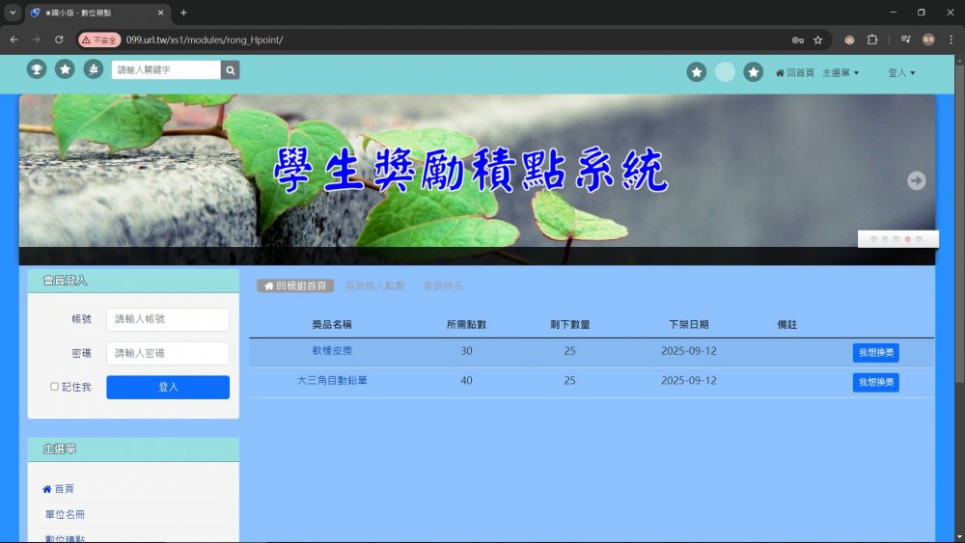Select the highlighted red carousel dot
The width and height of the screenshot is (965, 543).
click(x=907, y=238)
